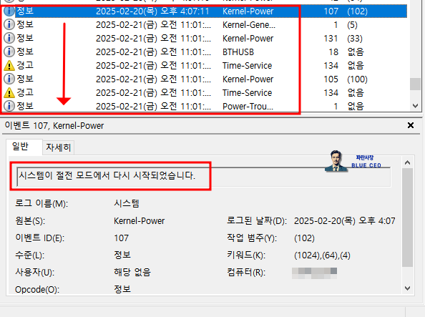The width and height of the screenshot is (425, 317).
Task: Click the 로그된 날짜 value 2025-02-20
Action: (344, 220)
